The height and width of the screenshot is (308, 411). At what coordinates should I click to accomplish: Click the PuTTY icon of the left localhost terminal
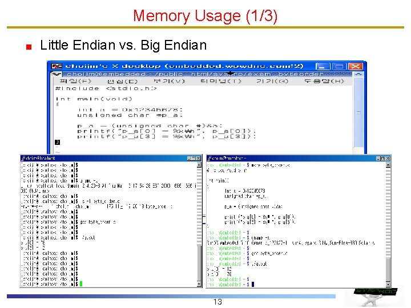point(23,158)
